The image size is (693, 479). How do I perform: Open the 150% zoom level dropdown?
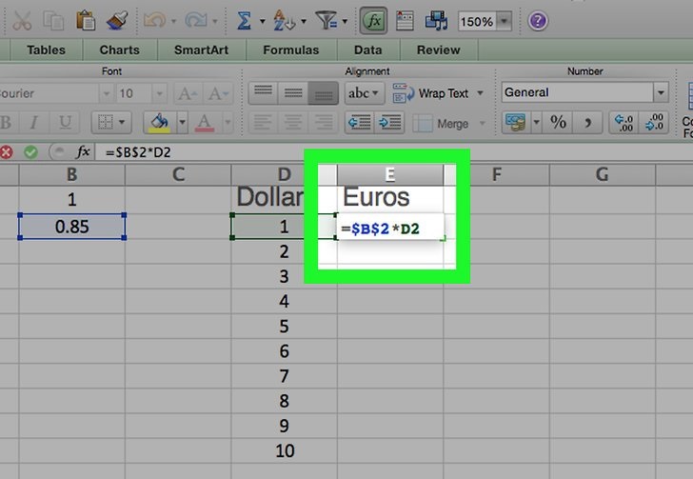(x=504, y=21)
